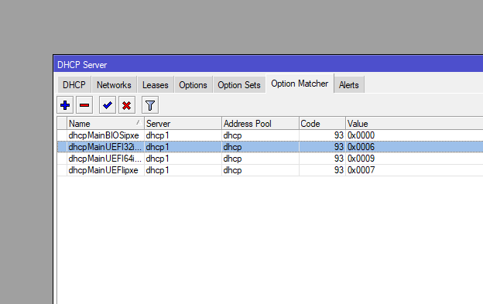This screenshot has width=483, height=304.
Task: Switch to the DHCP tab
Action: point(74,84)
